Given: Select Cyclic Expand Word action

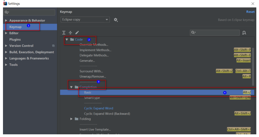Looking at the screenshot, I should [x=98, y=108].
